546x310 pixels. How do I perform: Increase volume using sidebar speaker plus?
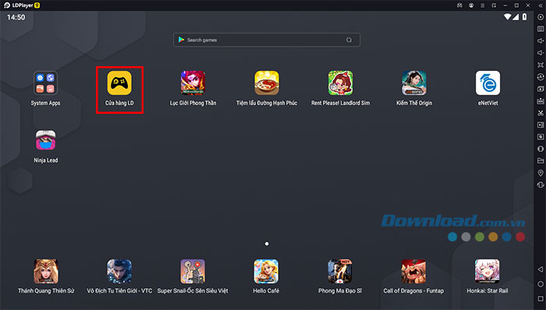coord(541,41)
